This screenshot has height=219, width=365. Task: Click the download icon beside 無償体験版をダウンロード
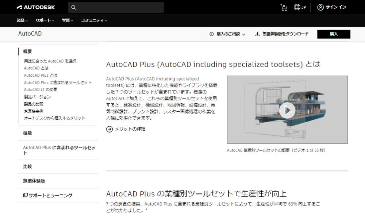coord(257,34)
